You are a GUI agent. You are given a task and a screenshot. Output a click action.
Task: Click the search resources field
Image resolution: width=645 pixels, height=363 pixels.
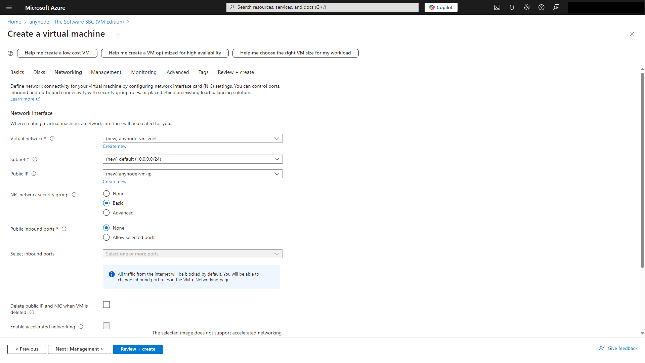tap(322, 7)
